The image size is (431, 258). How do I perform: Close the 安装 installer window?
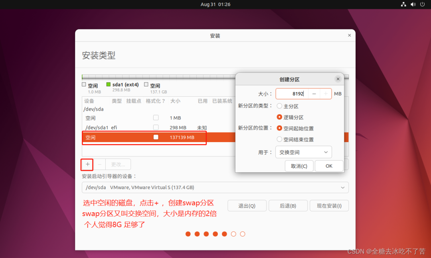pyautogui.click(x=349, y=35)
